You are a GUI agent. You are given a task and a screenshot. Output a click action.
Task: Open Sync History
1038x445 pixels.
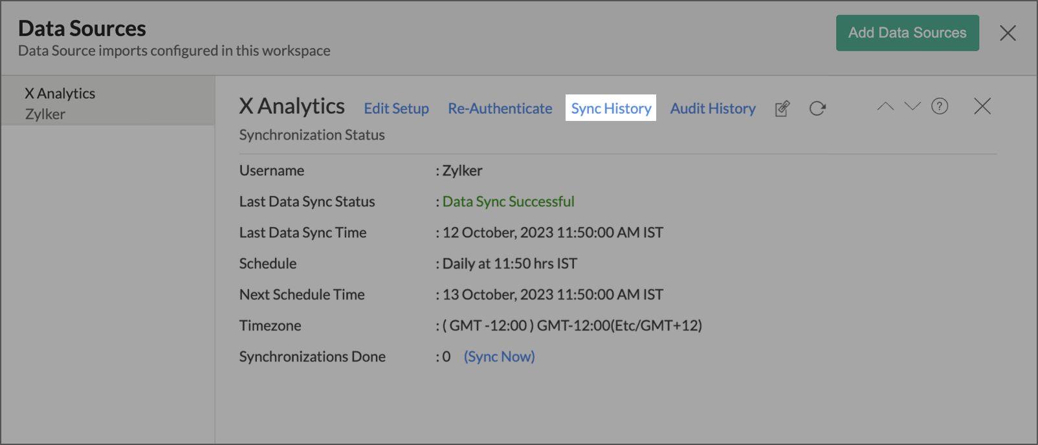(611, 108)
